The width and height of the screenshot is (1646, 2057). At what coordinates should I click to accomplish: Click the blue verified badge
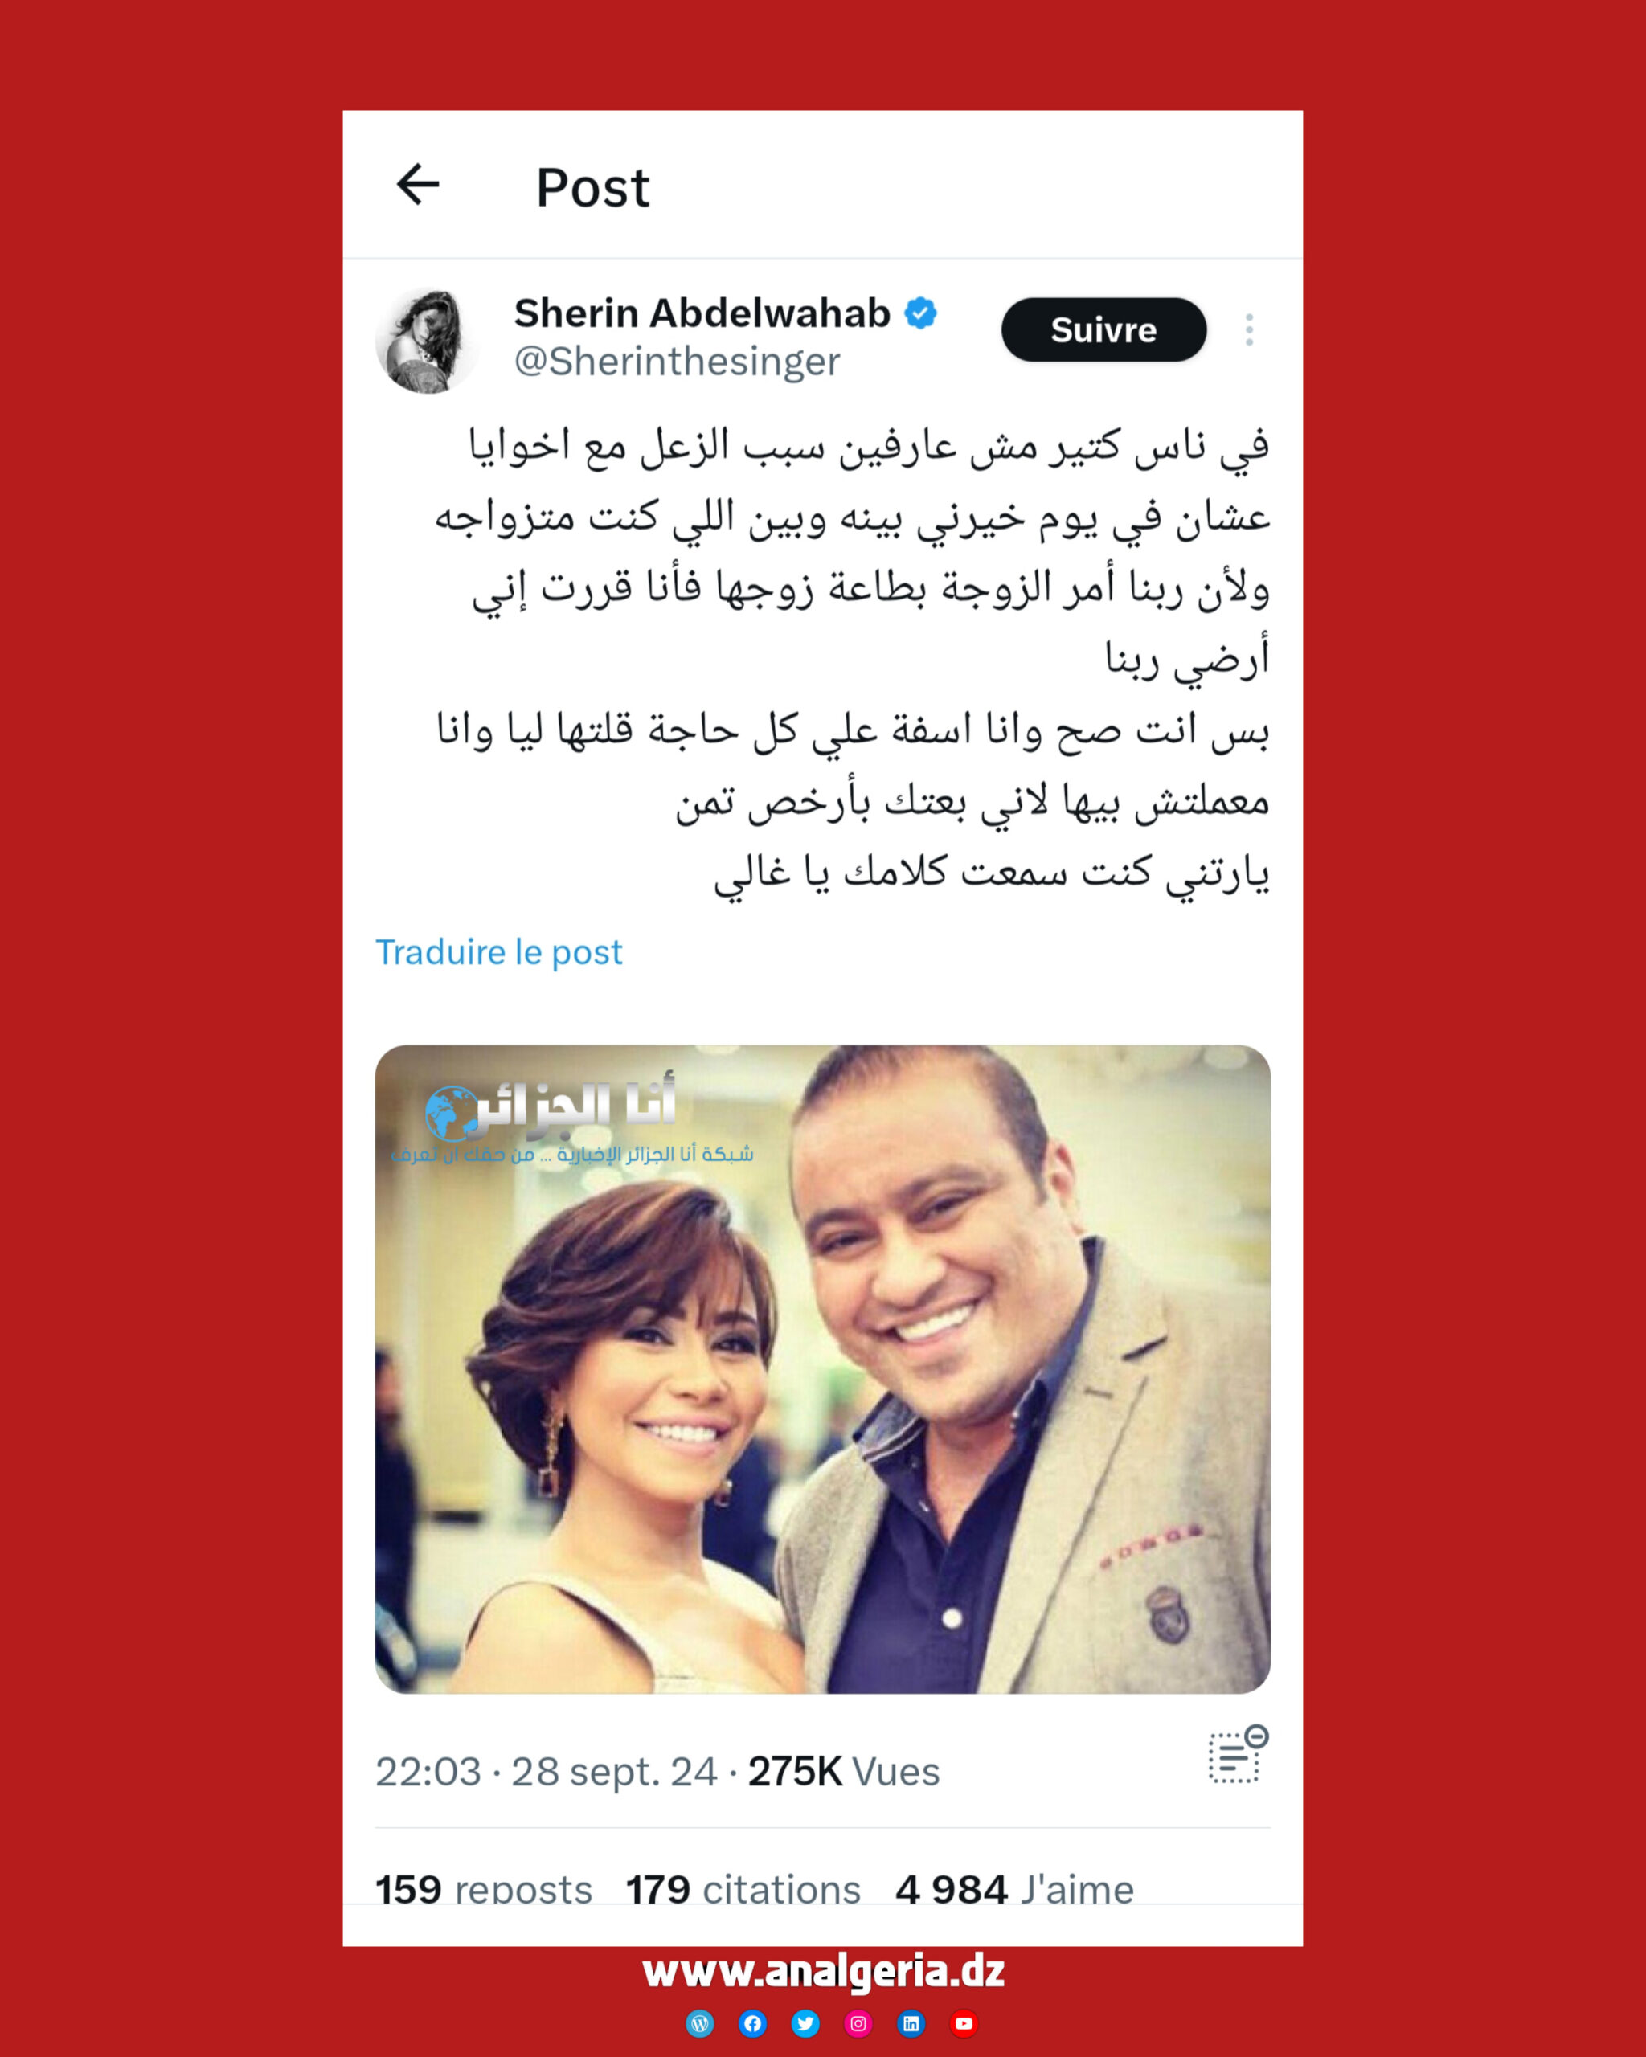click(x=921, y=313)
